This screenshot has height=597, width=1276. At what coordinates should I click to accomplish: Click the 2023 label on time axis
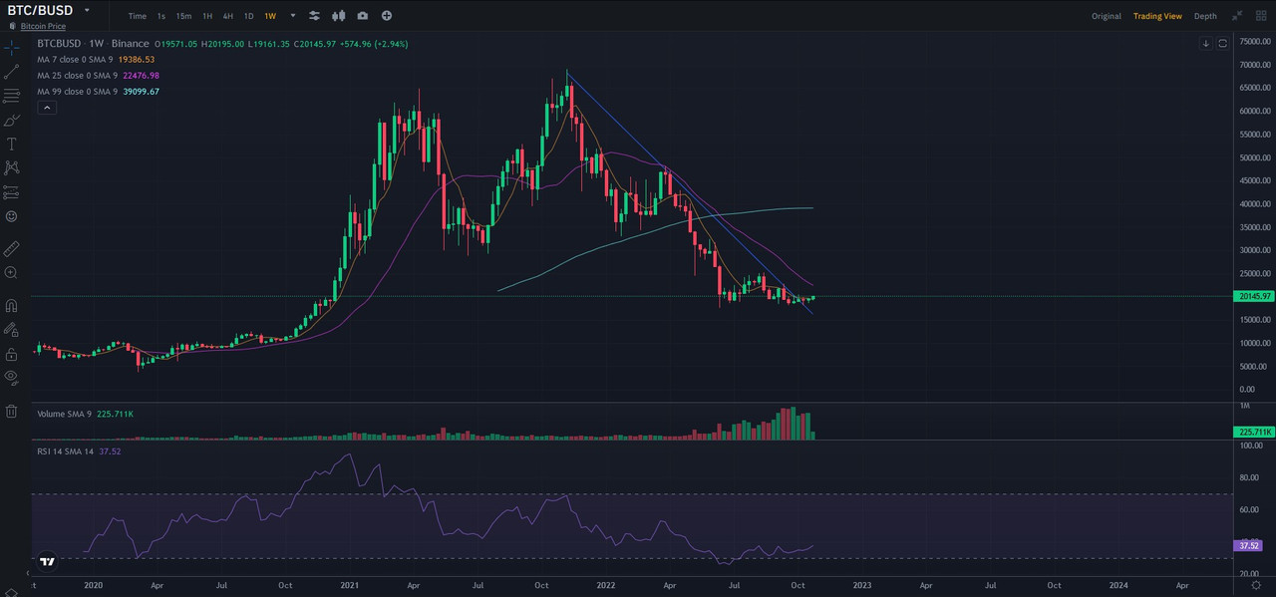point(861,586)
